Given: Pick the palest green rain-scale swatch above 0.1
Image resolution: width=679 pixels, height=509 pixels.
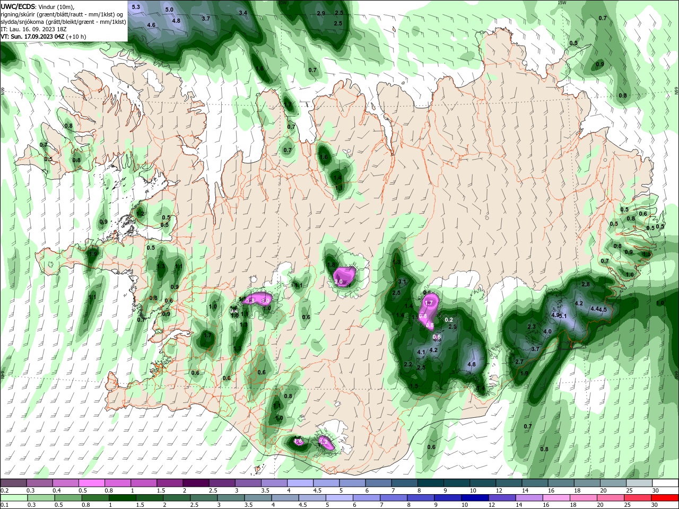Looking at the screenshot, I should point(13,498).
